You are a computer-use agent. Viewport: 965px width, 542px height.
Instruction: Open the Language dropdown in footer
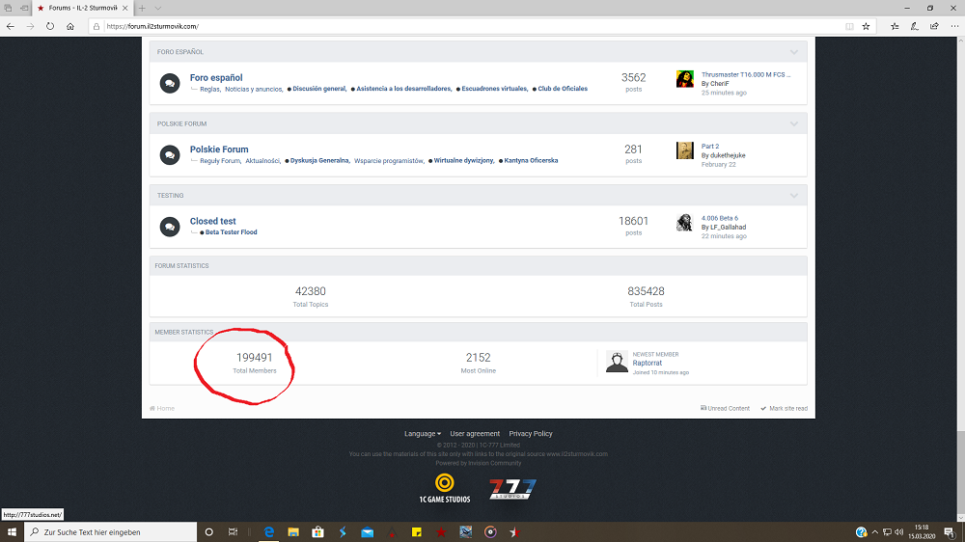click(x=423, y=434)
